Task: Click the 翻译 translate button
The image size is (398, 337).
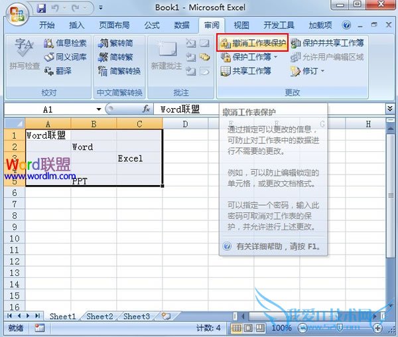Action: (x=58, y=71)
